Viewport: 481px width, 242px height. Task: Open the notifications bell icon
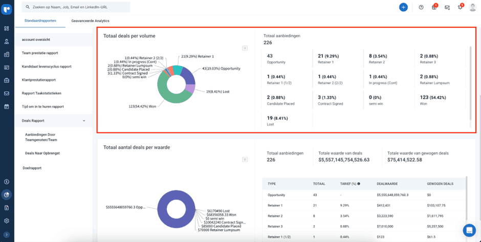(x=460, y=7)
